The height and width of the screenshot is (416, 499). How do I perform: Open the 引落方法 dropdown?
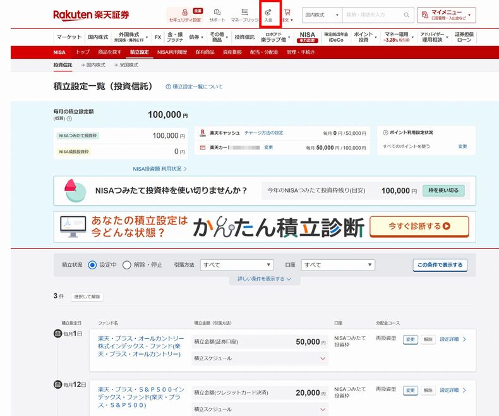click(237, 265)
